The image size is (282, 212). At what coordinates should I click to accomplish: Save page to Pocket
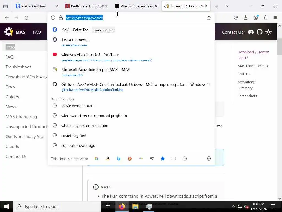tap(236, 18)
